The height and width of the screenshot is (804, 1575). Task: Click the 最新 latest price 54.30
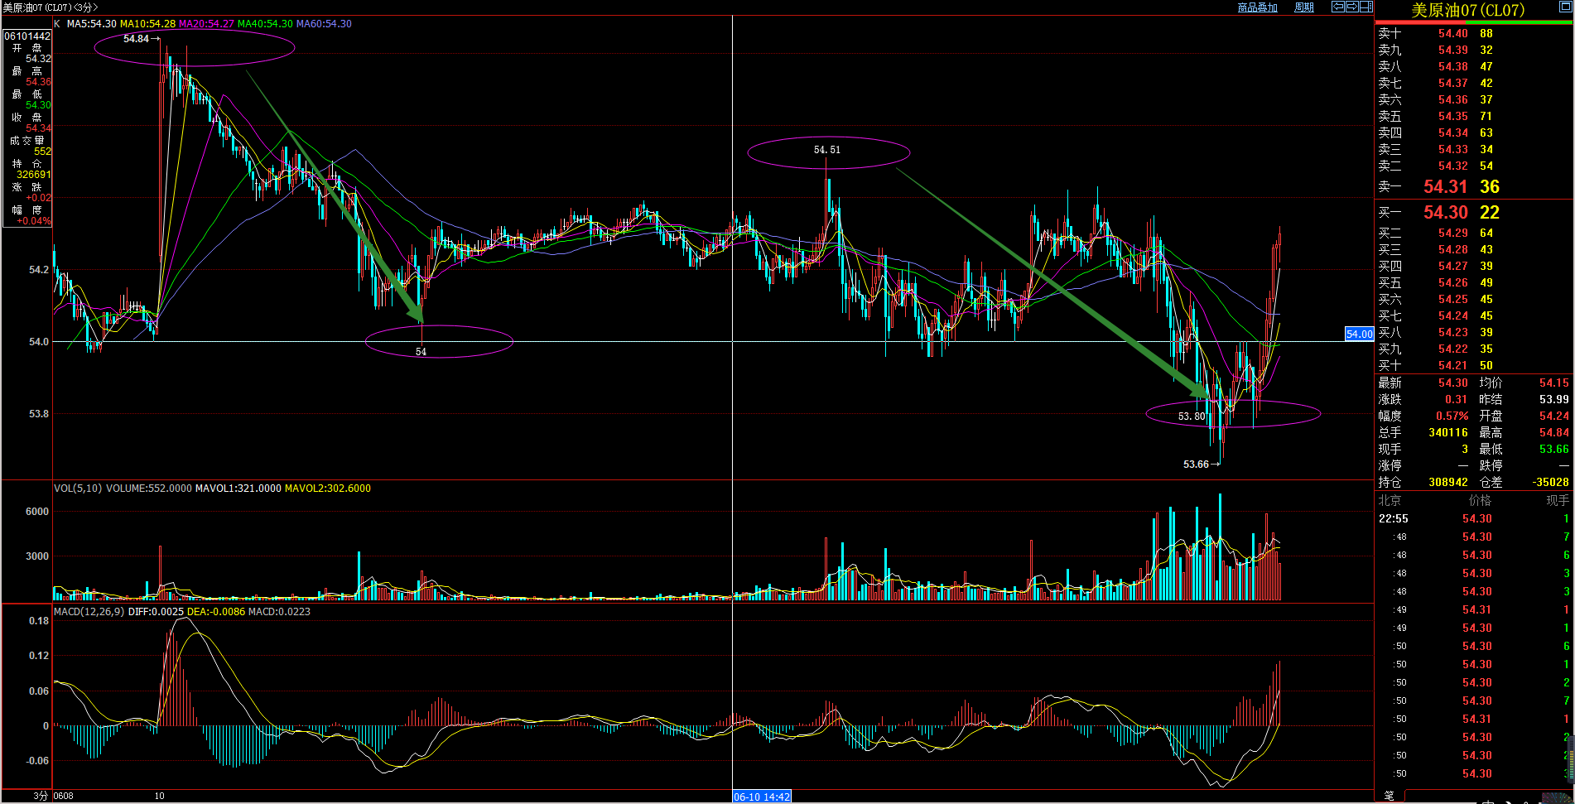[1452, 383]
